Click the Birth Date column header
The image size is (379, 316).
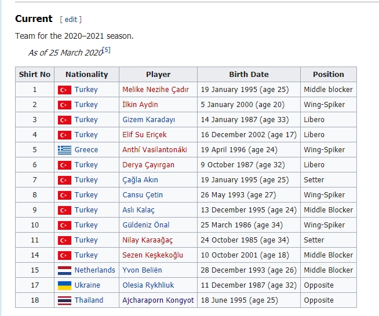pyautogui.click(x=249, y=75)
